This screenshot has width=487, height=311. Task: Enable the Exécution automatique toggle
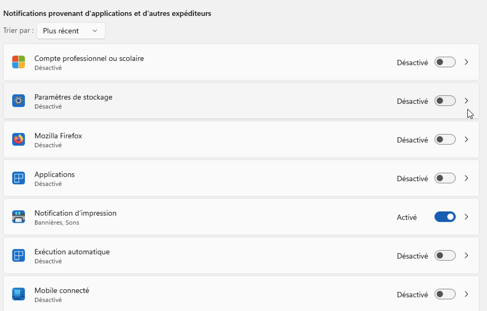[445, 255]
